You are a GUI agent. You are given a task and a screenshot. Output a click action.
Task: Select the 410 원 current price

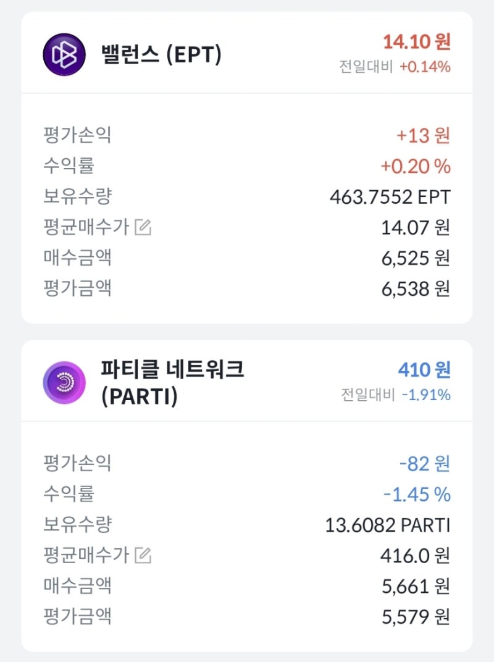click(424, 370)
